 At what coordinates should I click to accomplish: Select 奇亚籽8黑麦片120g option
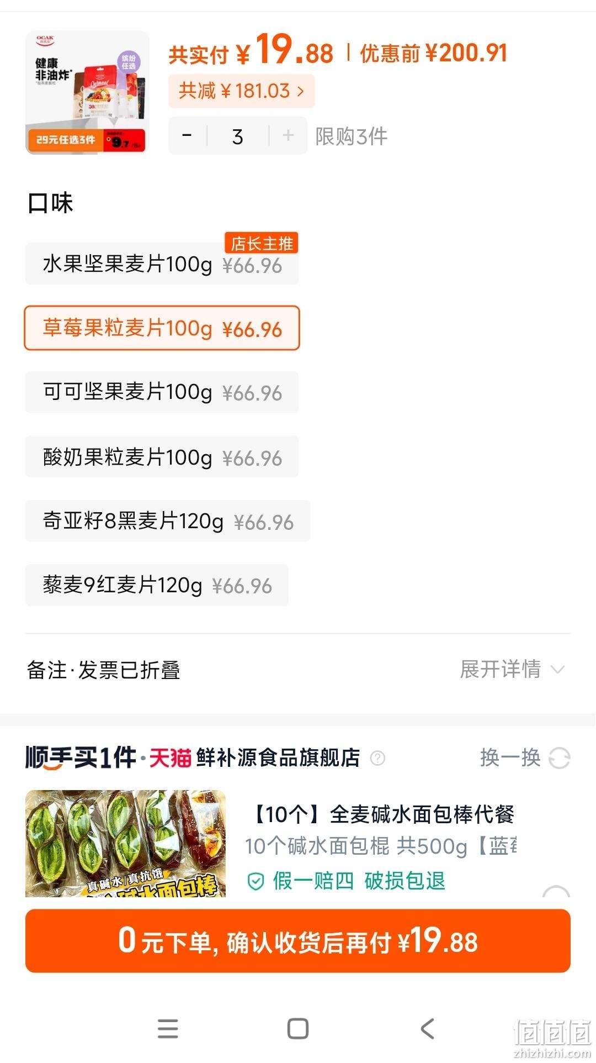pos(168,521)
